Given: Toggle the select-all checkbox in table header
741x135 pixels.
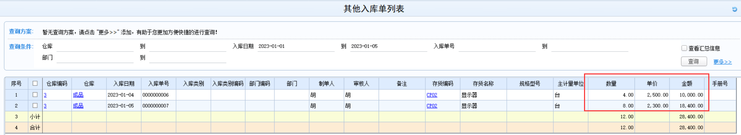Looking at the screenshot, I should [35, 84].
